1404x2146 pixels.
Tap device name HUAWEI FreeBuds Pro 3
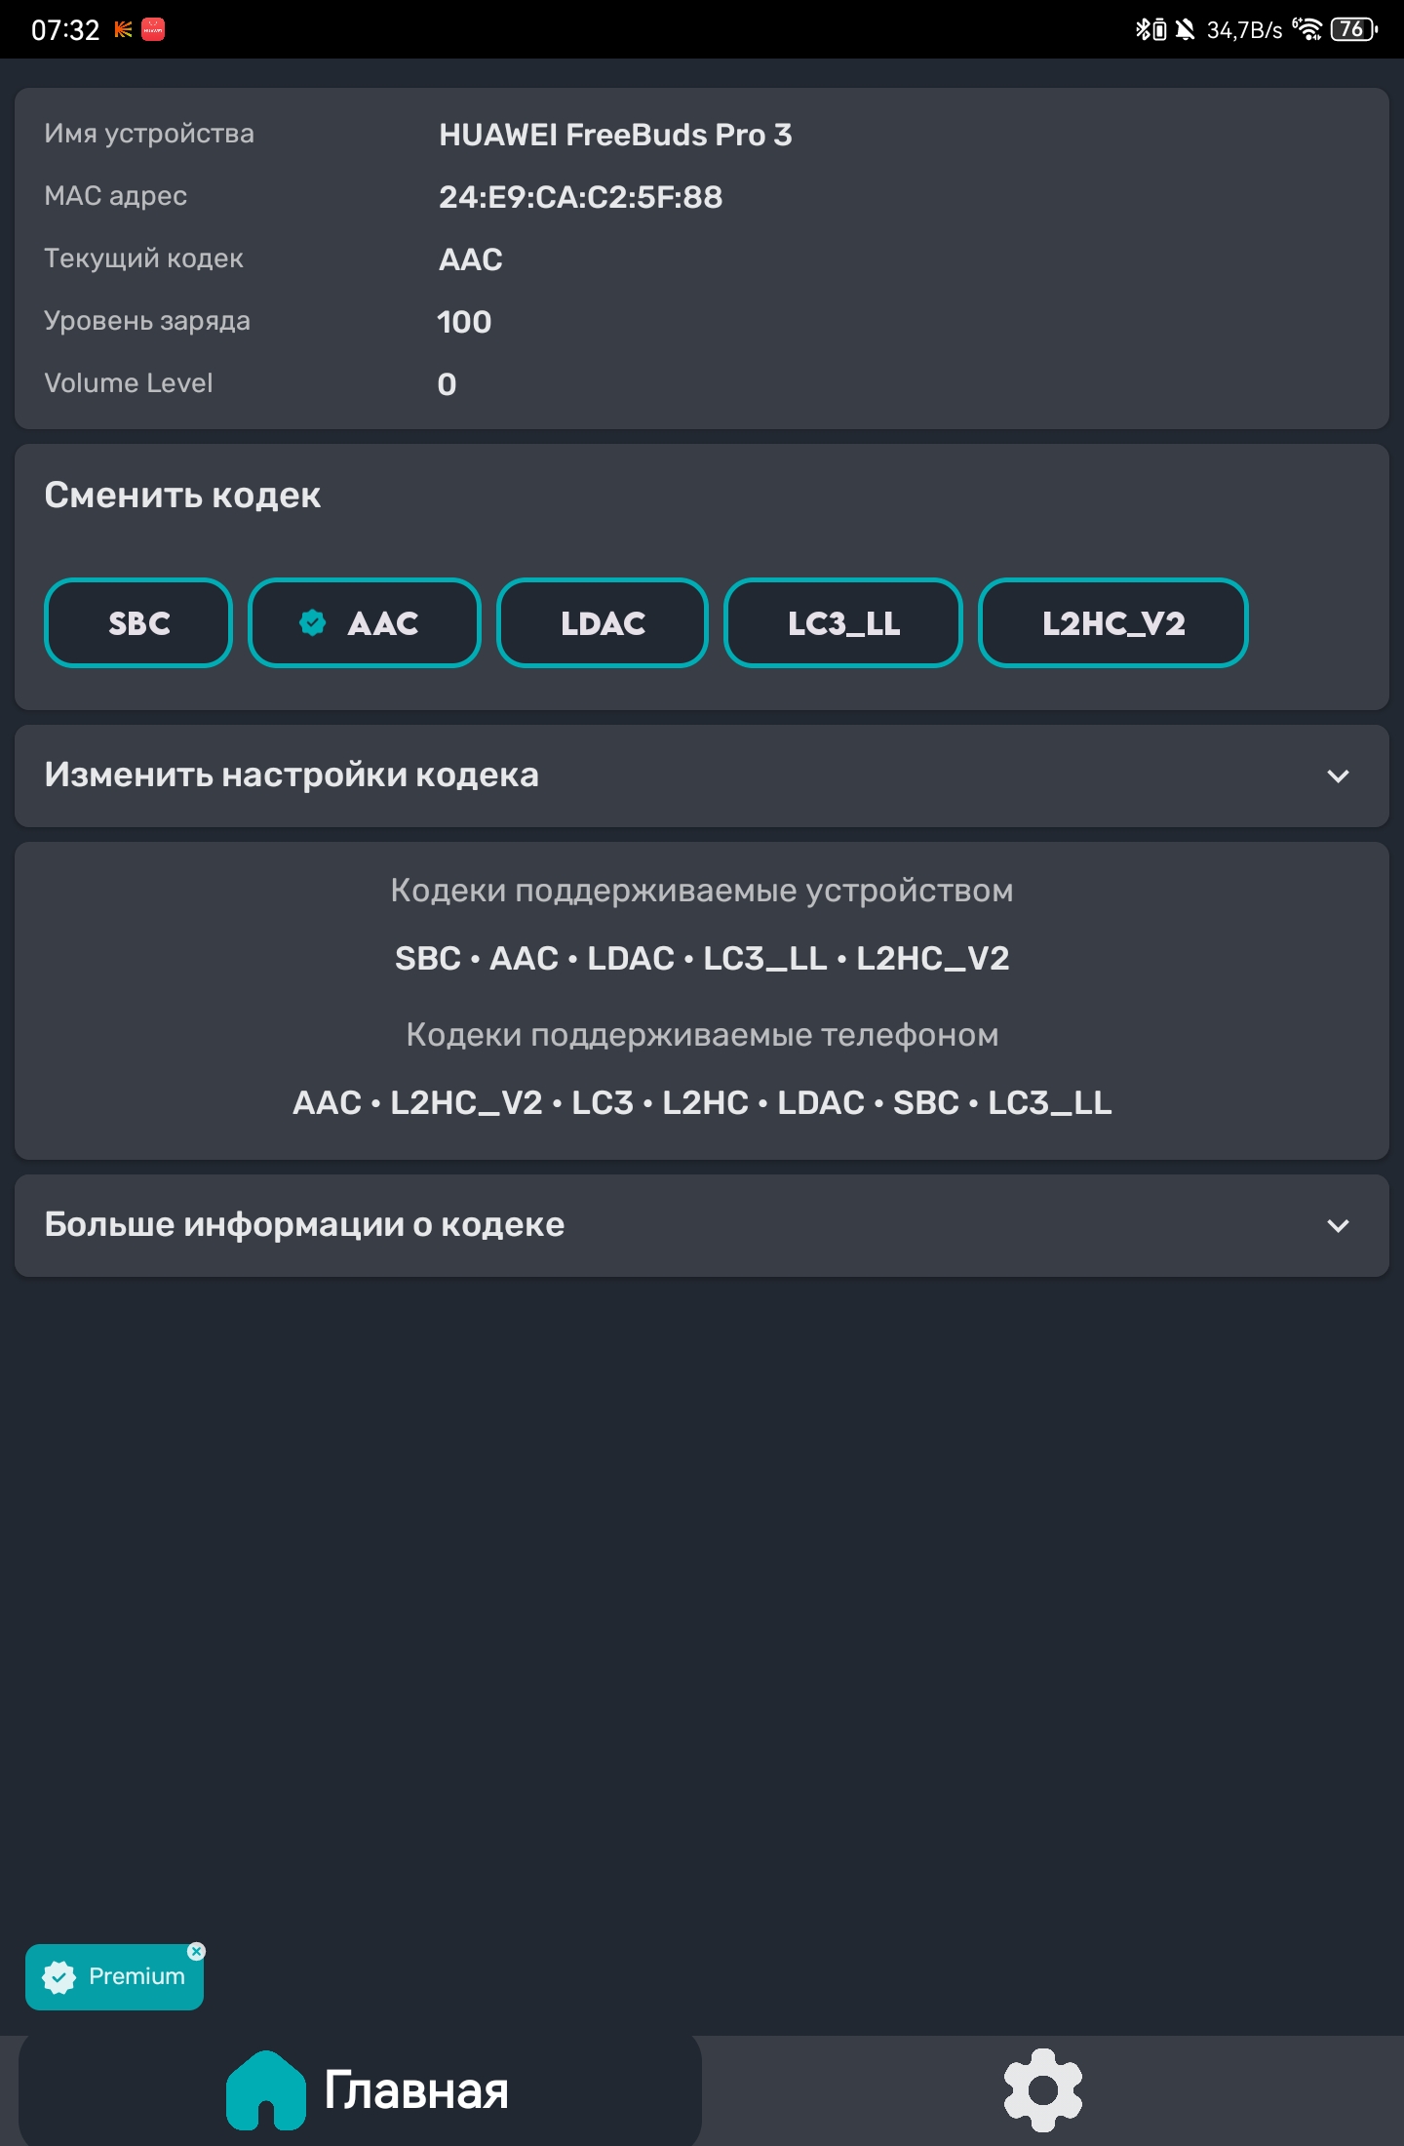(615, 135)
